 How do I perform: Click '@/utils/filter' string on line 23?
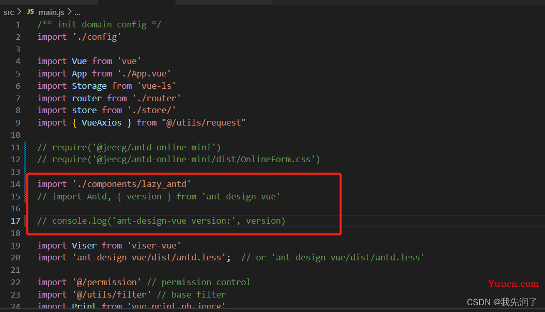point(112,294)
